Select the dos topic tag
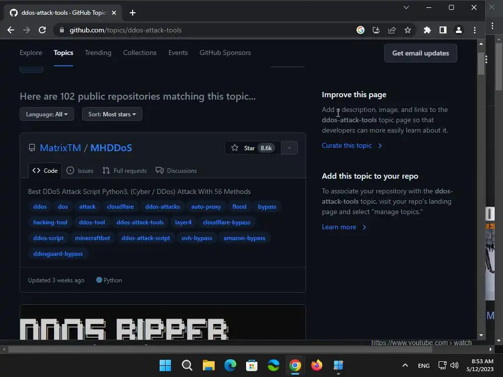 coord(63,207)
